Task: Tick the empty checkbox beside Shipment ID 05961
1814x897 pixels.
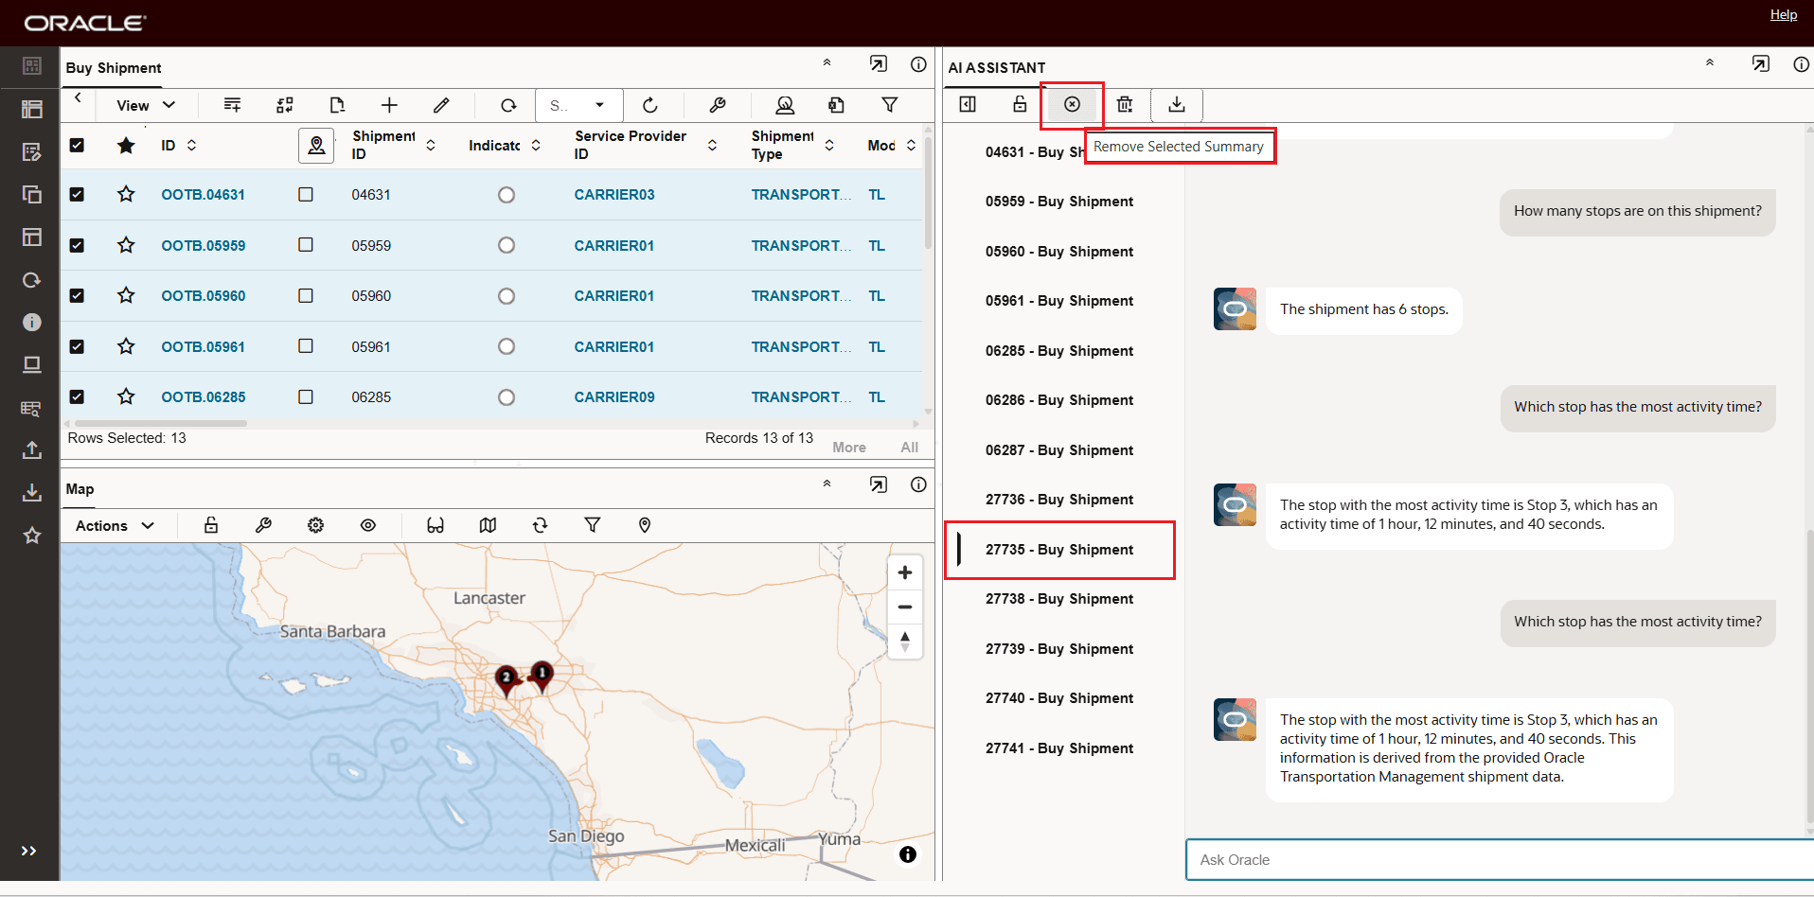Action: (x=306, y=346)
